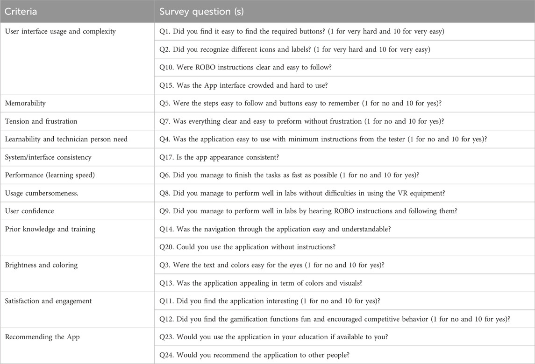This screenshot has width=535, height=364.
Task: Select the User interface usage and complexity cell
Action: 77,58
